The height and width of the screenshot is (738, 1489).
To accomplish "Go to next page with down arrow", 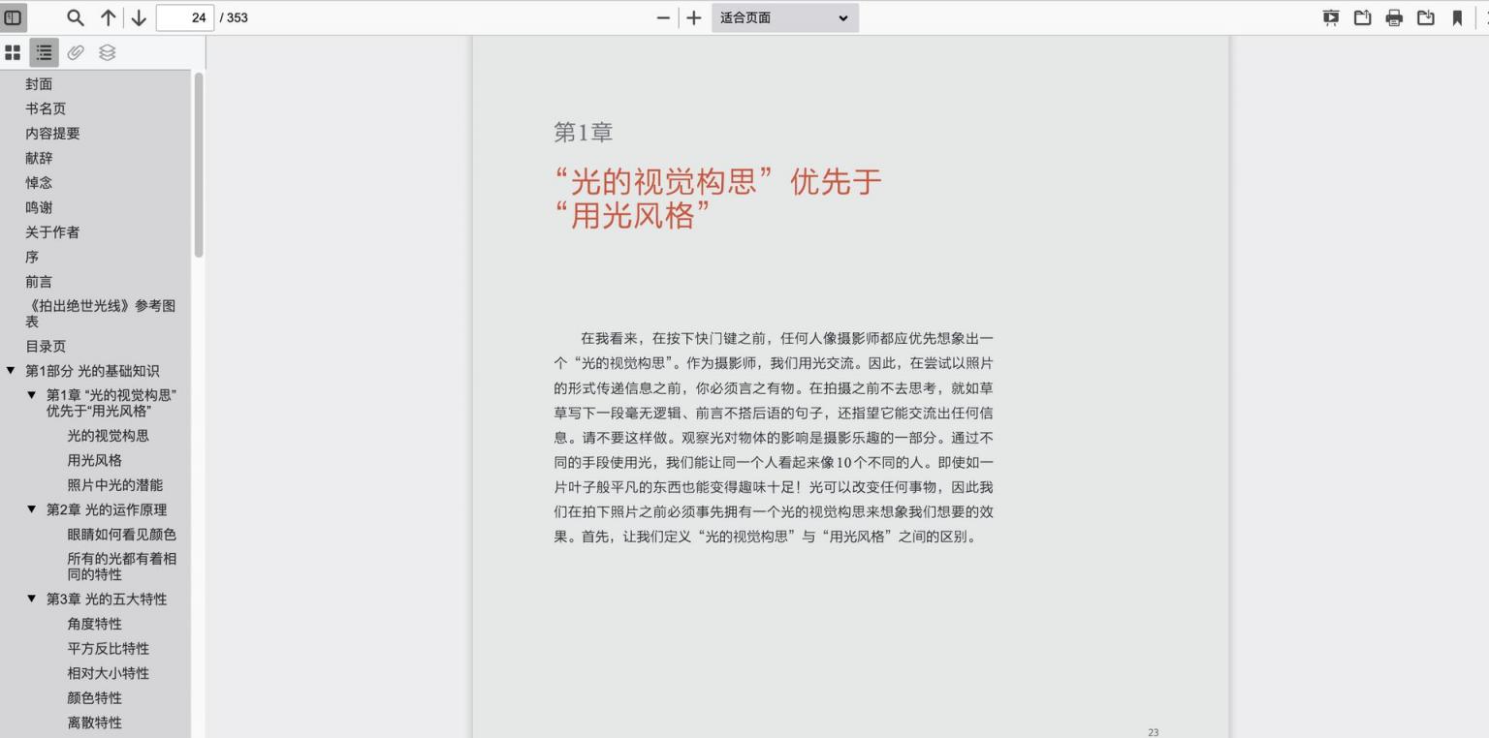I will click(139, 17).
